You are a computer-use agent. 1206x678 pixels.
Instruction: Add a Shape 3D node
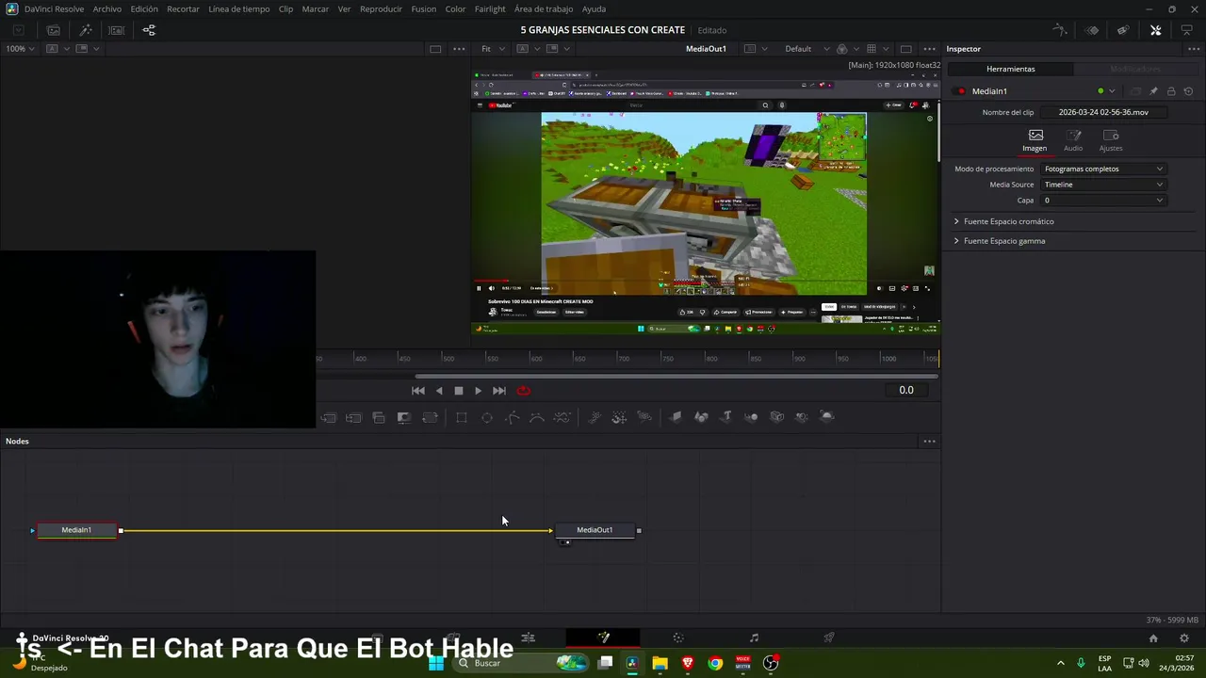[701, 417]
